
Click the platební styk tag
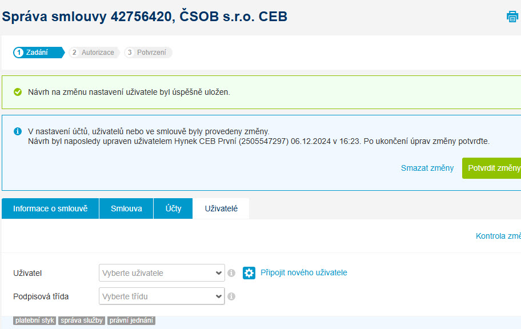[34, 320]
